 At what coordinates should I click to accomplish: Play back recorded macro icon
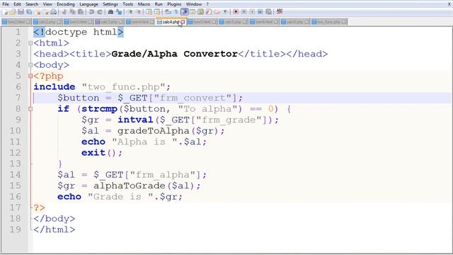(x=252, y=12)
